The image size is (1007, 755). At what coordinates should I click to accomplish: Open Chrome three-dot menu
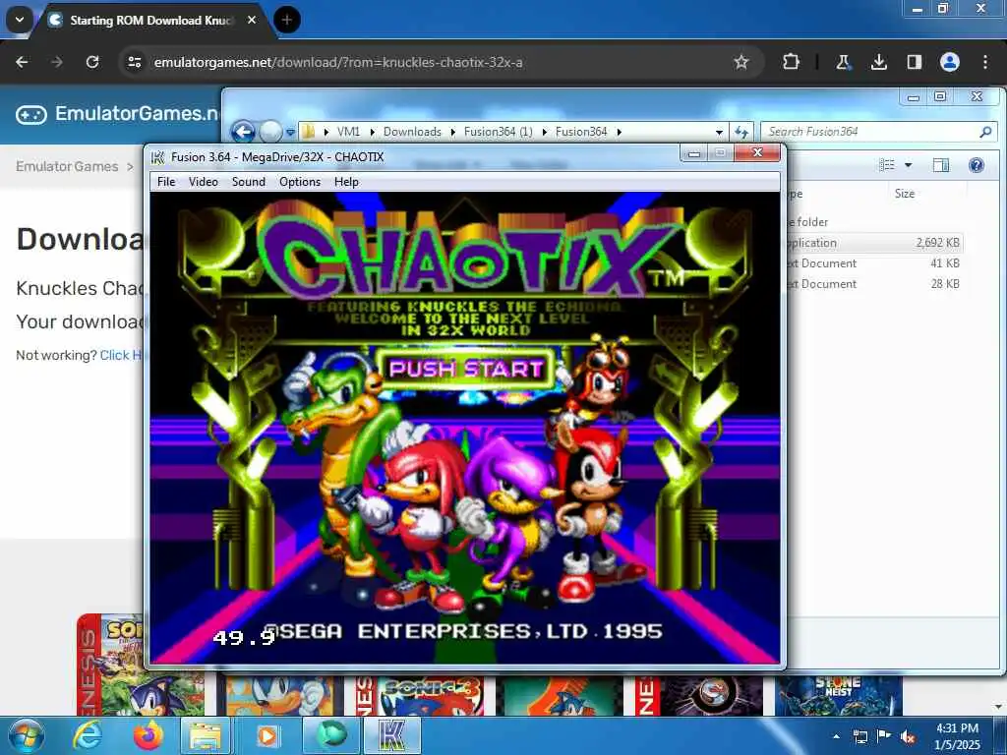point(985,62)
